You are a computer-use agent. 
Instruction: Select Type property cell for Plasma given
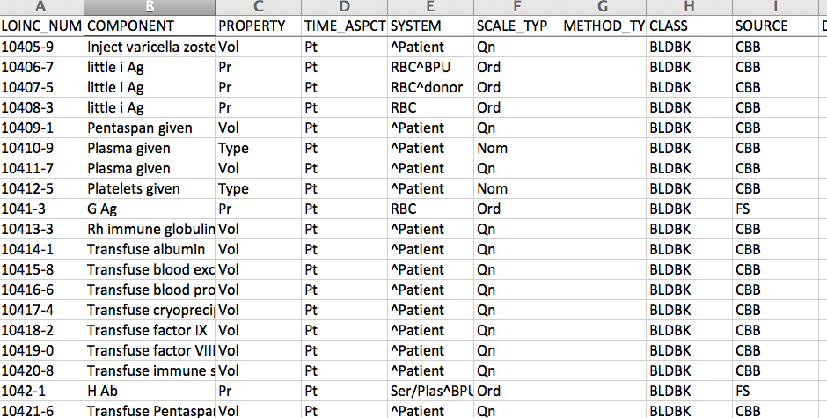click(259, 149)
